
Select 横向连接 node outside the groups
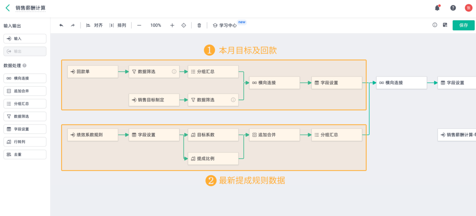click(401, 83)
